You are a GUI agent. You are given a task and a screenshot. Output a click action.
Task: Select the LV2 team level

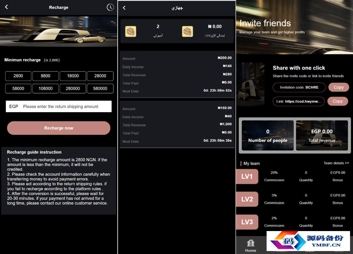[247, 199]
